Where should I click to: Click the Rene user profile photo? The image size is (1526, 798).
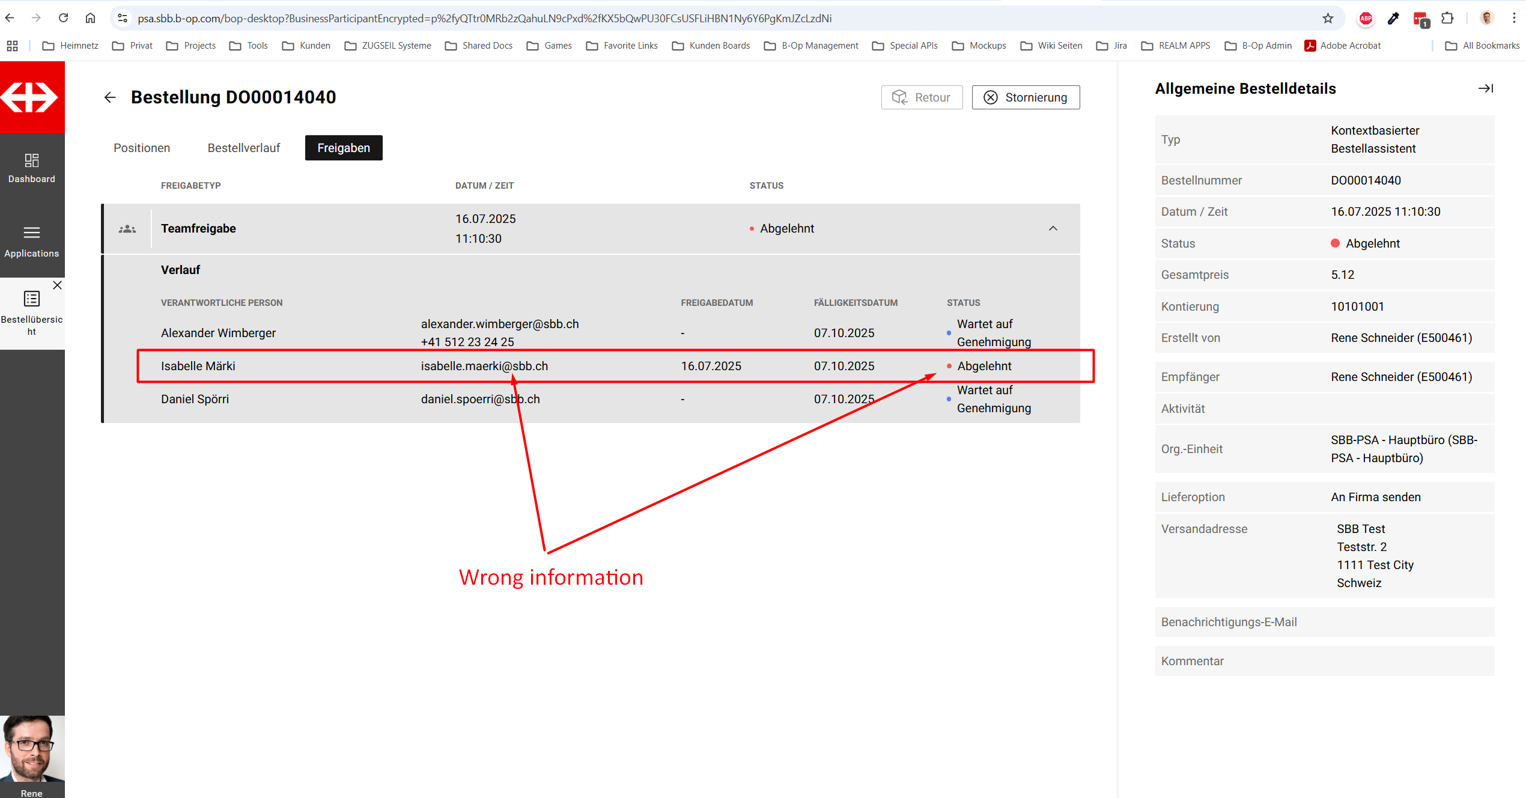click(32, 749)
